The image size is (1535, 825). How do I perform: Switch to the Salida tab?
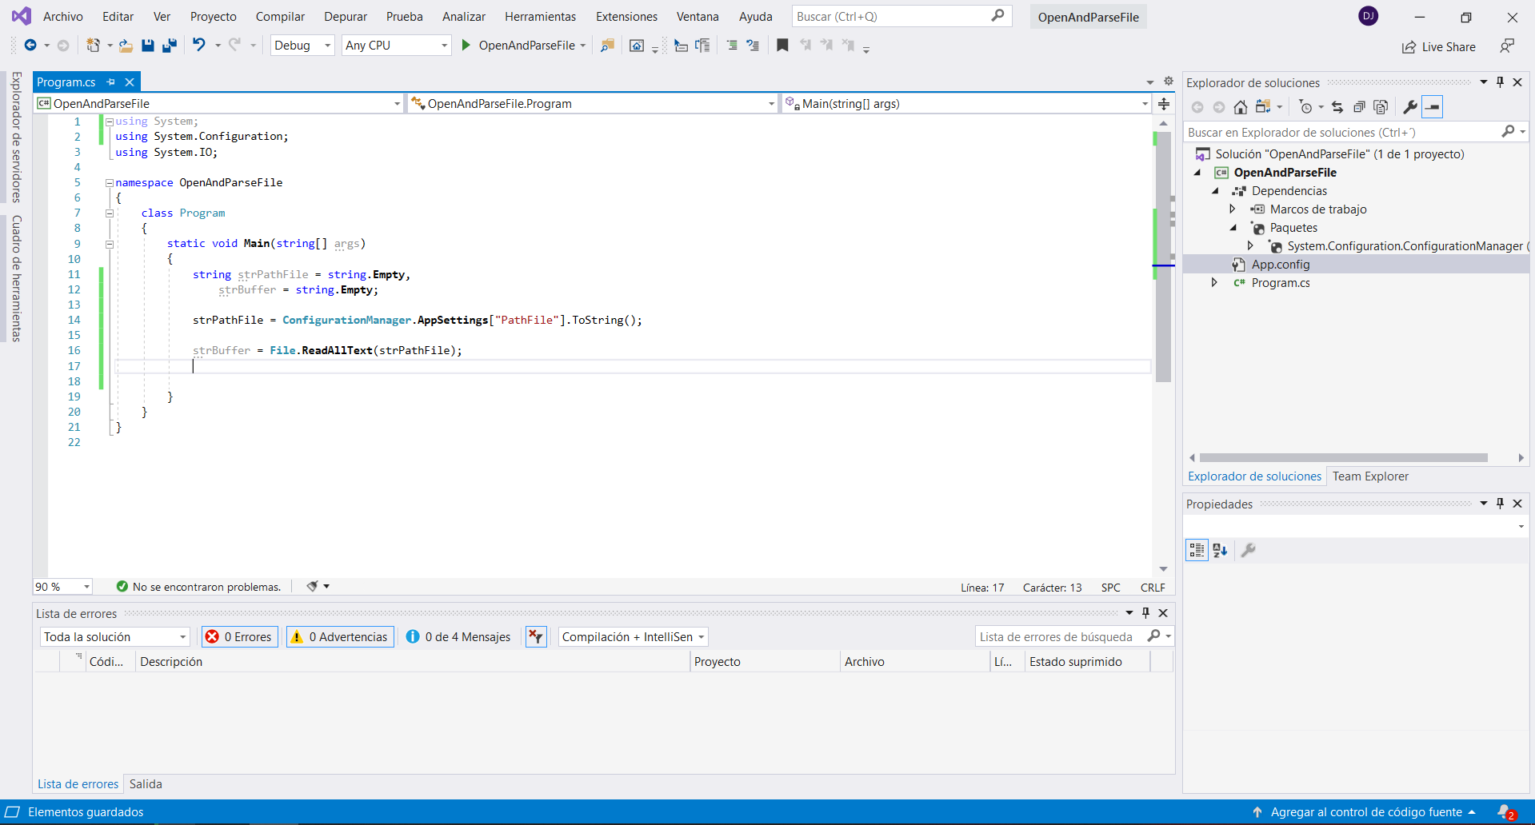[x=146, y=784]
